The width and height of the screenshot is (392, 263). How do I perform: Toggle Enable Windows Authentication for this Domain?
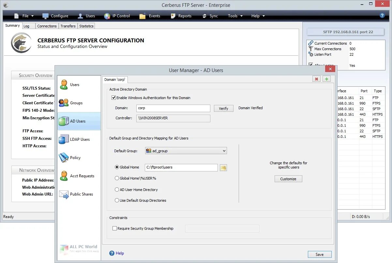pyautogui.click(x=114, y=98)
